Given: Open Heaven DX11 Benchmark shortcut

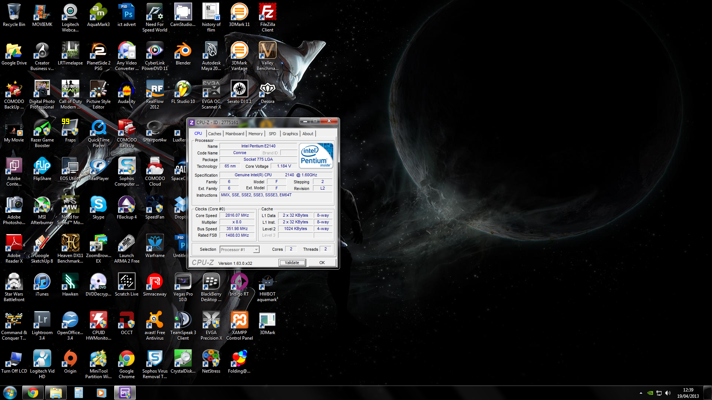Looking at the screenshot, I should click(70, 249).
